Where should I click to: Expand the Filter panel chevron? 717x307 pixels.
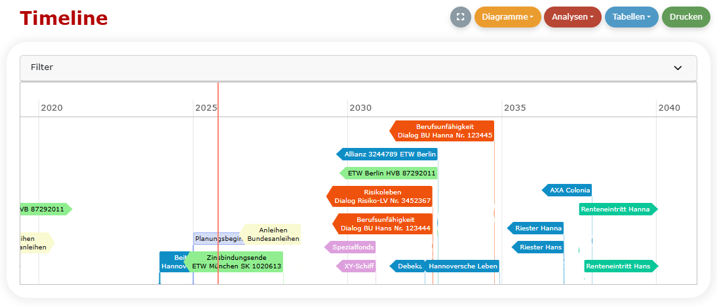click(678, 67)
